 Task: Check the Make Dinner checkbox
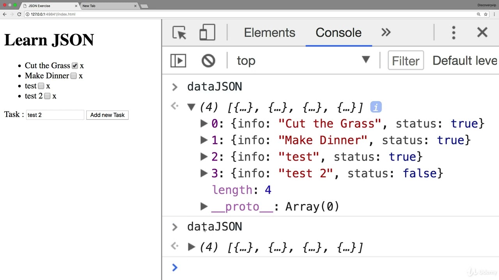[73, 76]
